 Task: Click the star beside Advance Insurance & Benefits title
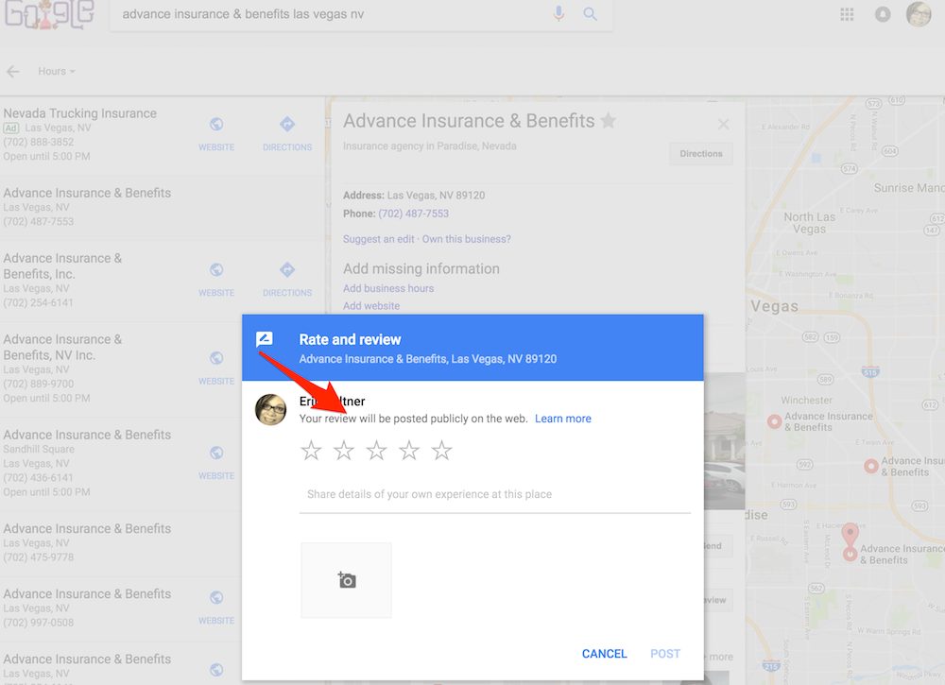click(608, 121)
